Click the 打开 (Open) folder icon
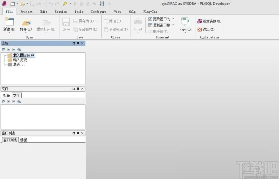 26,22
